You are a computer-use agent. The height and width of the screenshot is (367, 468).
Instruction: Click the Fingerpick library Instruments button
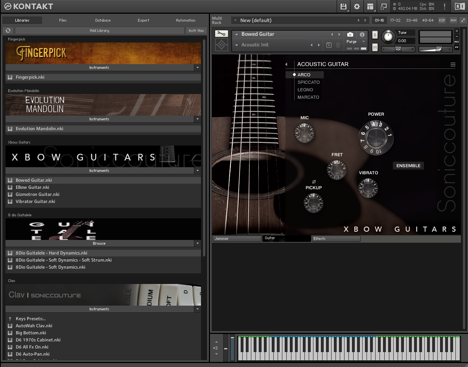tap(99, 68)
